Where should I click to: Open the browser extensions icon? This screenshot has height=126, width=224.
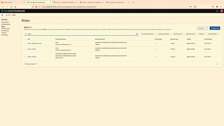217,7
